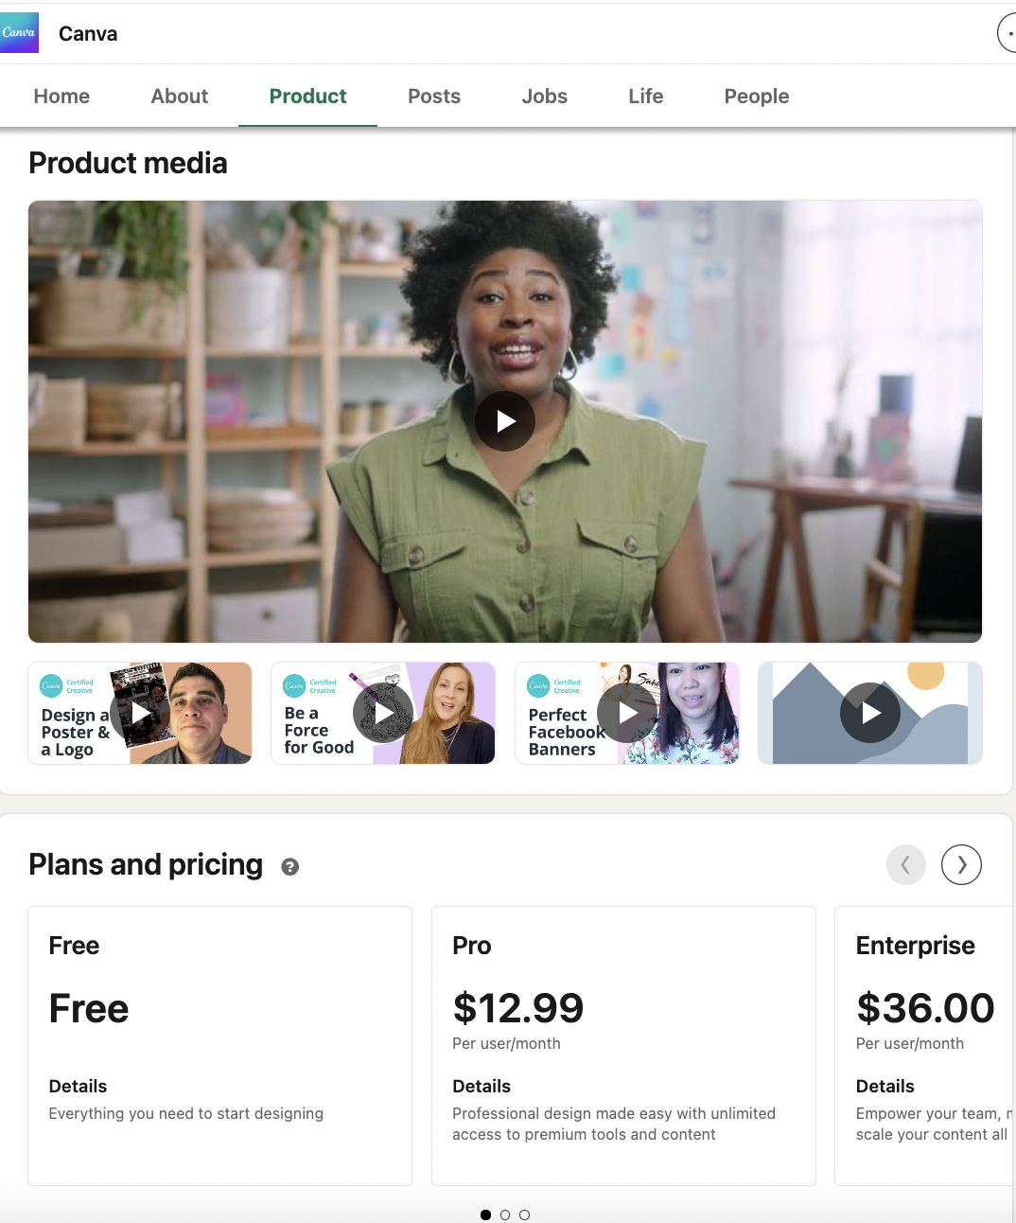The height and width of the screenshot is (1223, 1016).
Task: Go back using left carousel chevron
Action: pyautogui.click(x=905, y=864)
